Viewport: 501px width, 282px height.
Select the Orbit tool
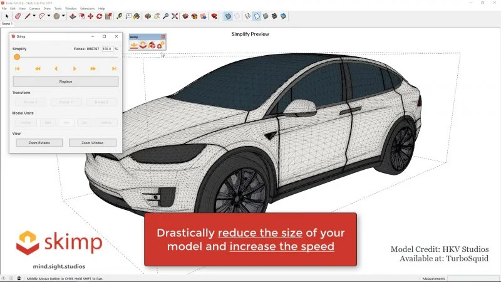pyautogui.click(x=148, y=16)
